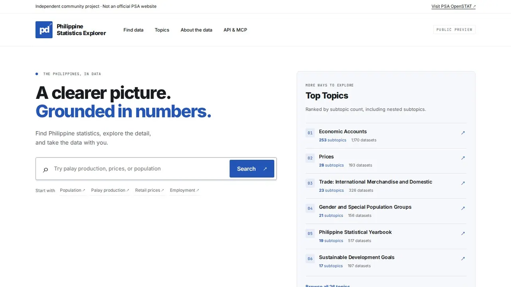The image size is (511, 287).
Task: Open the Find data menu
Action: click(x=133, y=30)
